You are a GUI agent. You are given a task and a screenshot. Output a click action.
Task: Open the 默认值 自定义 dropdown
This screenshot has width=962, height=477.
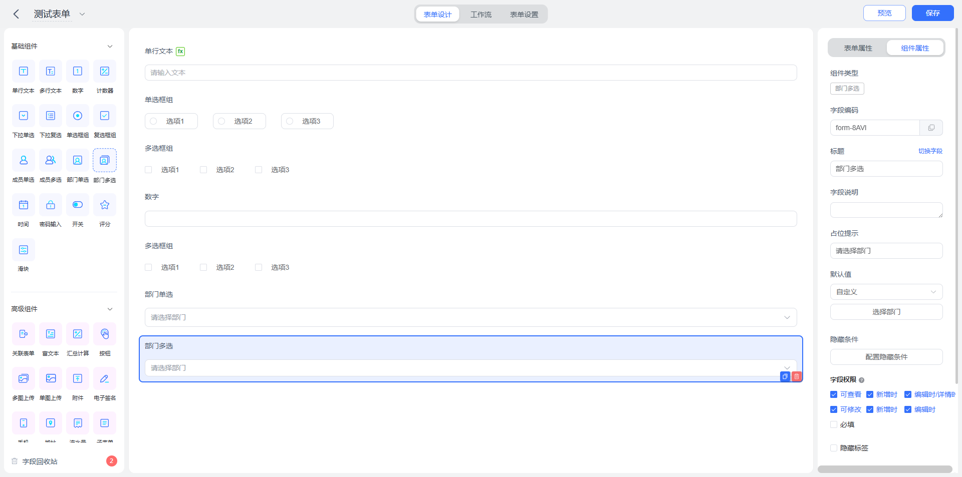pyautogui.click(x=886, y=292)
